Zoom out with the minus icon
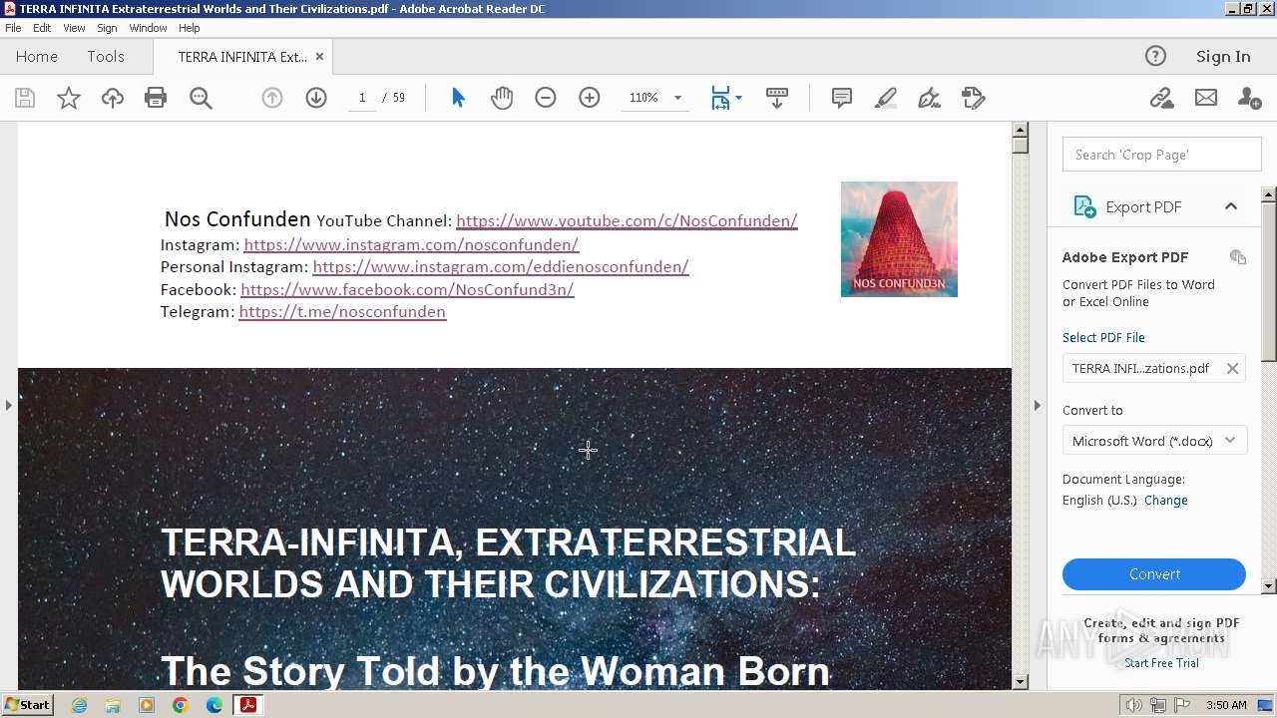Viewport: 1277px width, 718px height. [545, 98]
